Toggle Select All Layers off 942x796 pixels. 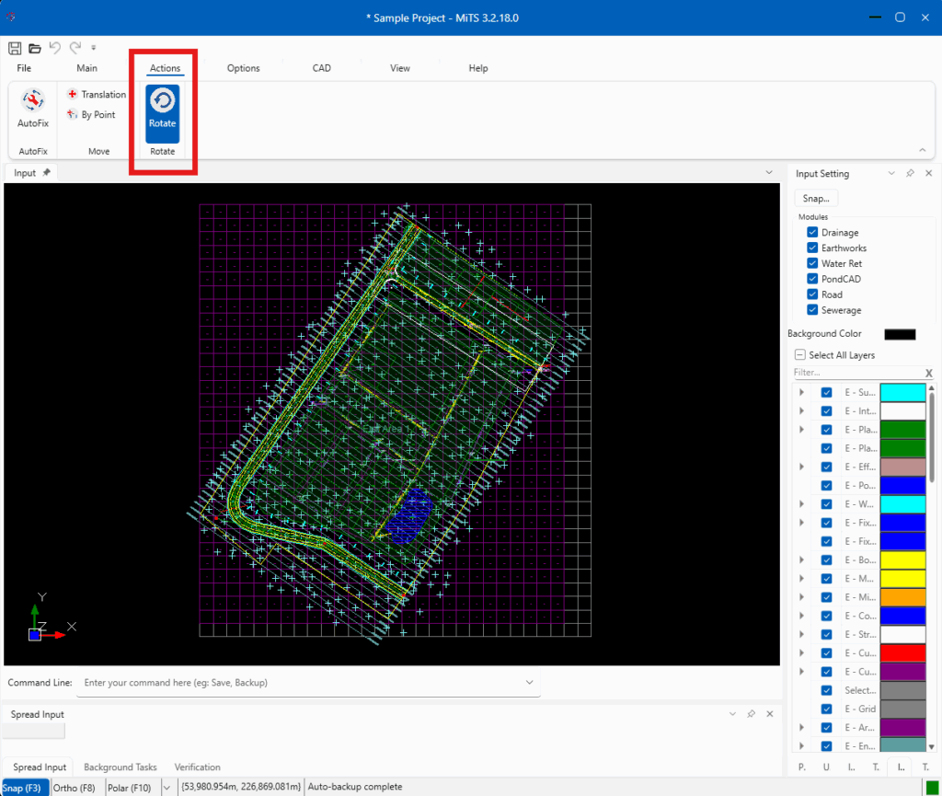[x=799, y=354]
